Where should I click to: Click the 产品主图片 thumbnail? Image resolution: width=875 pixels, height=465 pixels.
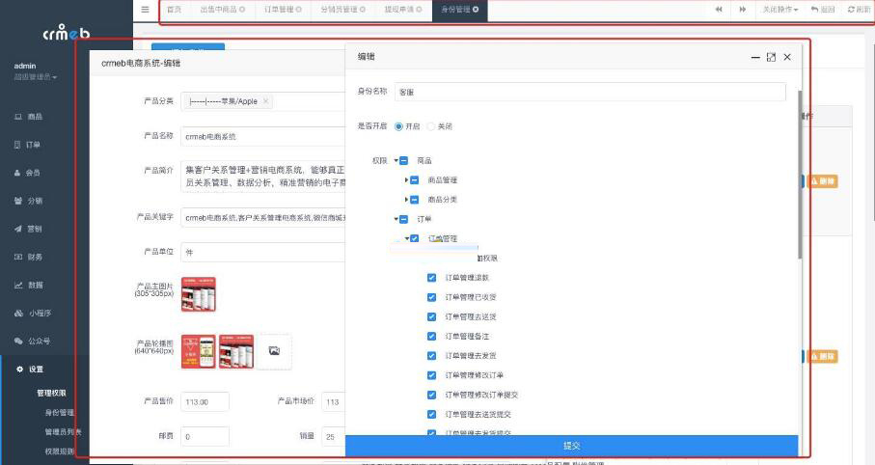[198, 294]
